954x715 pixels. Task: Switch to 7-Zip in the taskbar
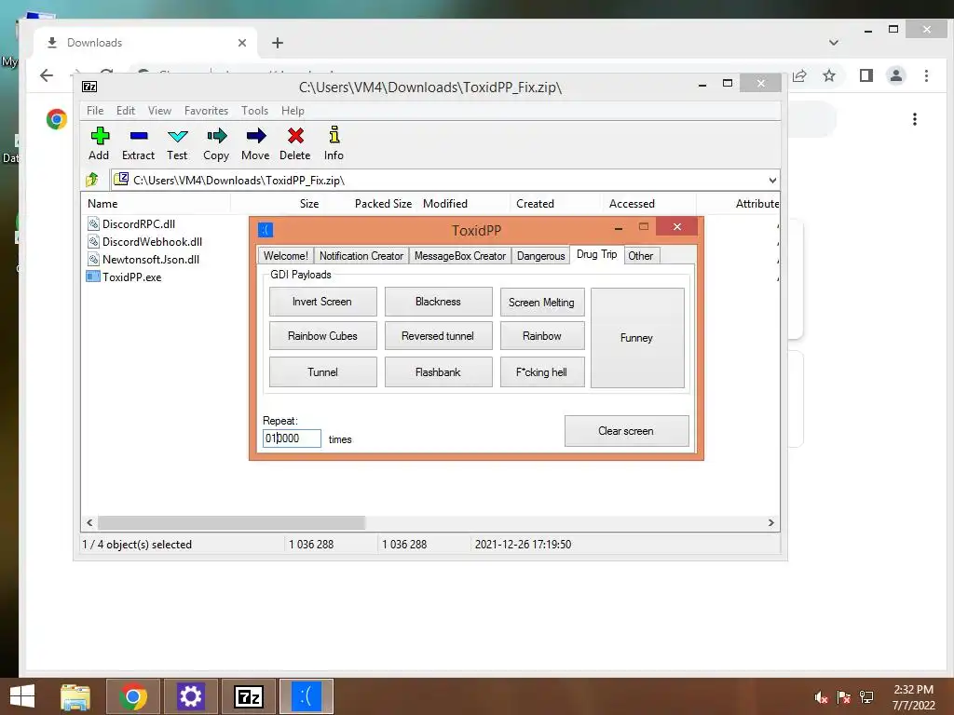pyautogui.click(x=248, y=696)
